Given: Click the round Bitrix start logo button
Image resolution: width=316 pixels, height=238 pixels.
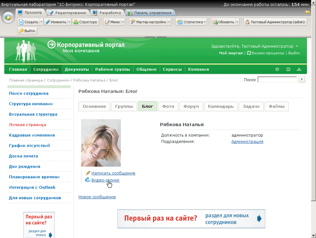Looking at the screenshot, I should [8, 18].
